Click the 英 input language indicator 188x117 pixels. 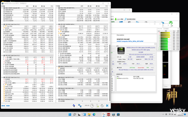pyautogui.click(x=166, y=114)
